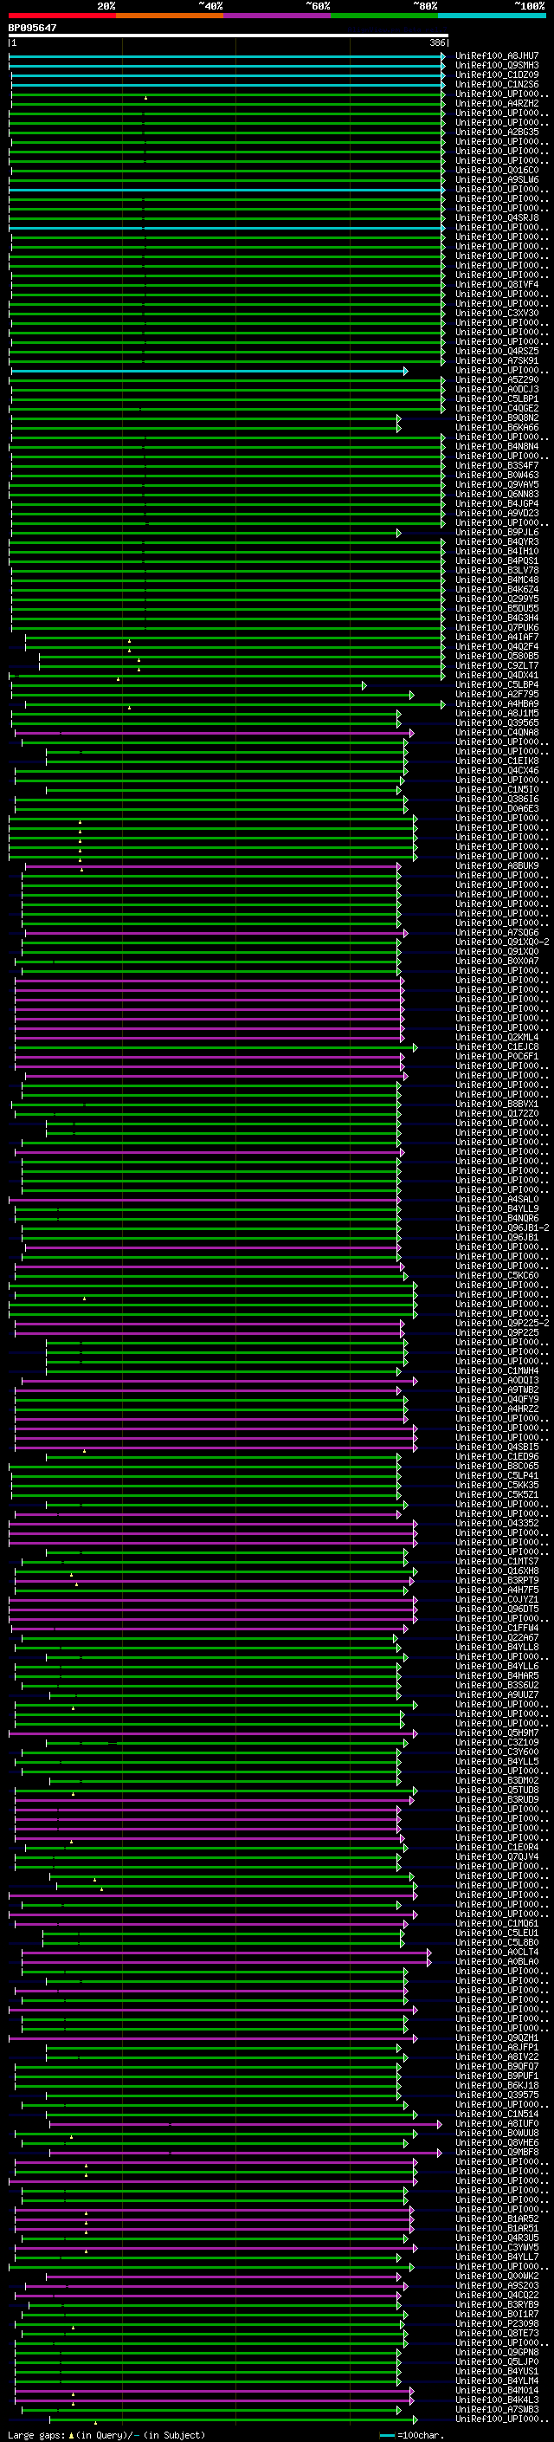554x2442 pixels.
Task: Select hit label UniRef100_B9PJL6
Action: [497, 533]
